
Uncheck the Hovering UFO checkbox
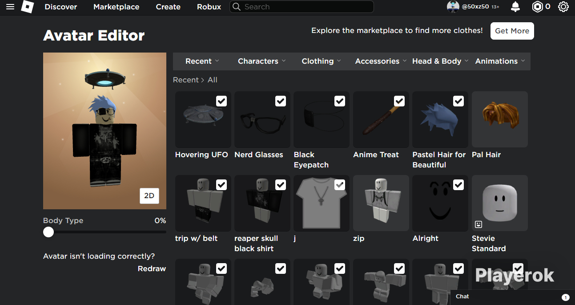221,101
